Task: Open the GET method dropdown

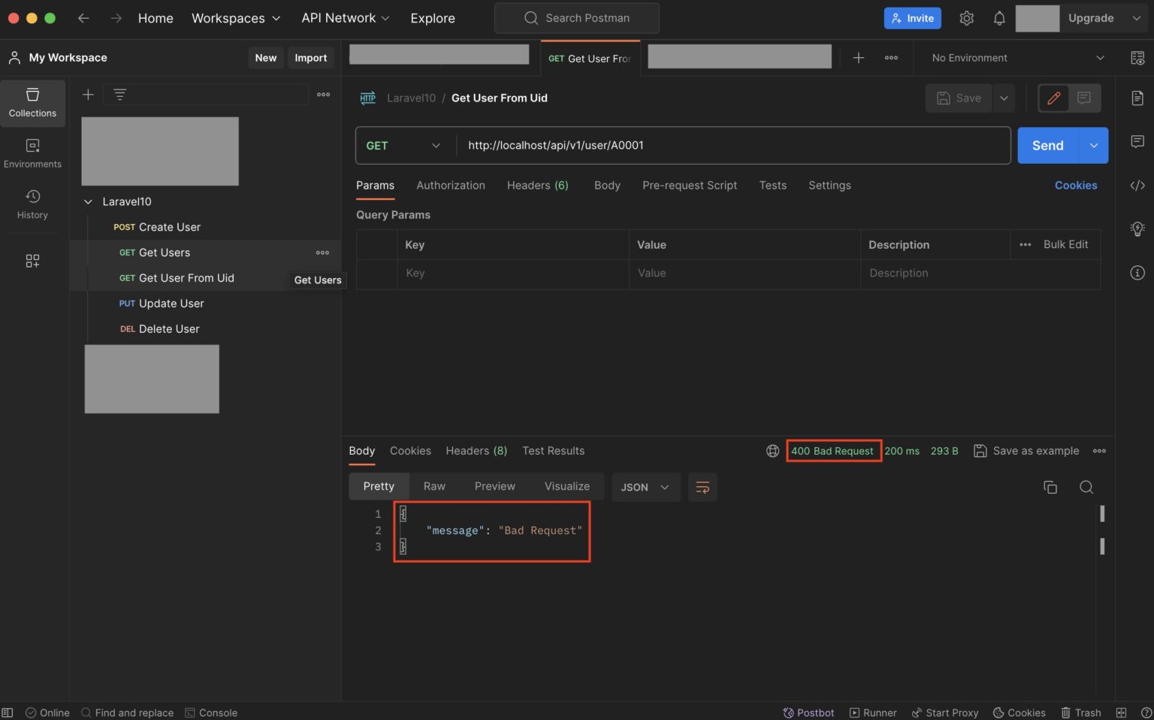Action: [403, 145]
